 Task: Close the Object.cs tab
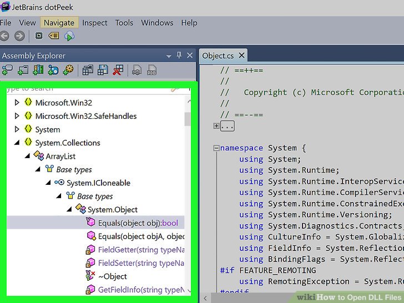[241, 55]
